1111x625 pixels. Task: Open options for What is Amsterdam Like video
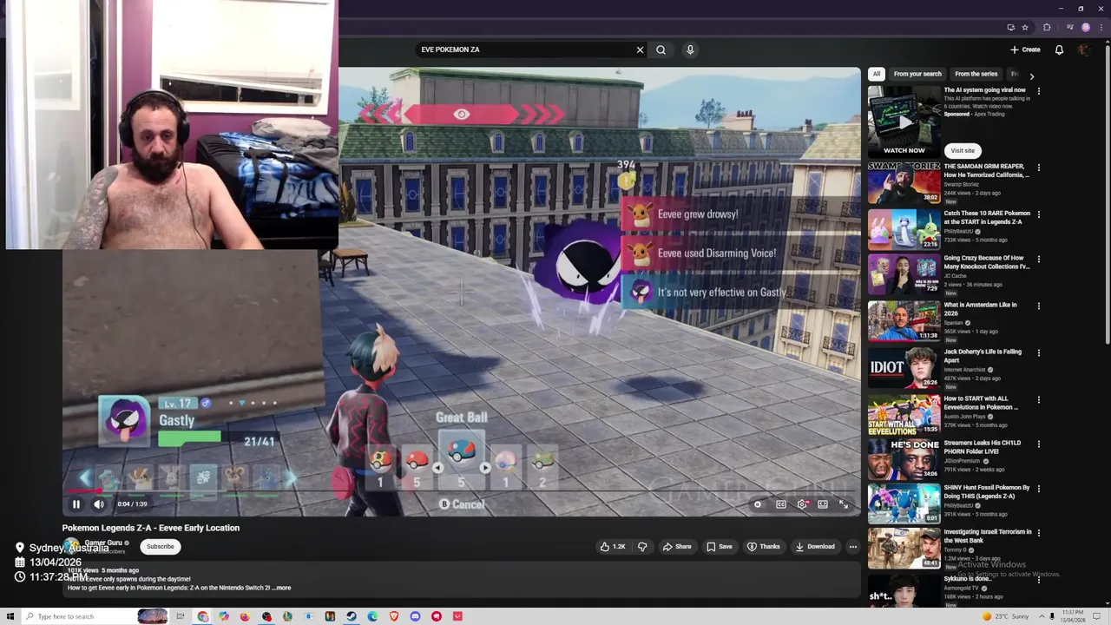click(x=1038, y=306)
